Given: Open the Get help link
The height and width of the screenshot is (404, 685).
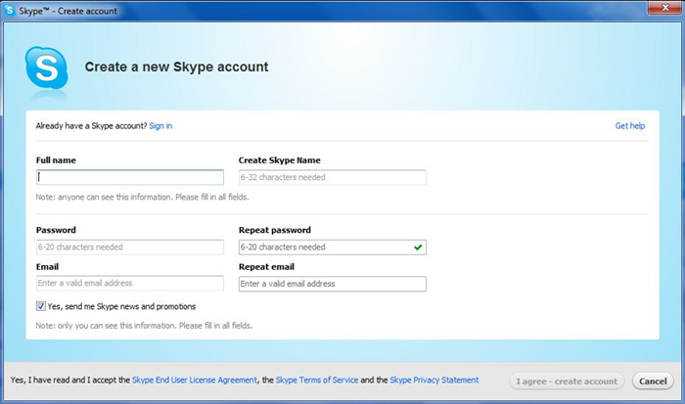Looking at the screenshot, I should (630, 126).
